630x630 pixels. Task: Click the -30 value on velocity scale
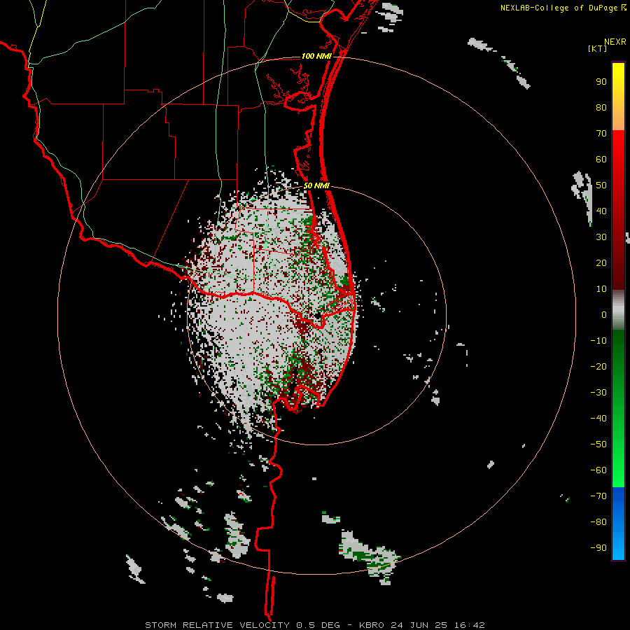(598, 393)
